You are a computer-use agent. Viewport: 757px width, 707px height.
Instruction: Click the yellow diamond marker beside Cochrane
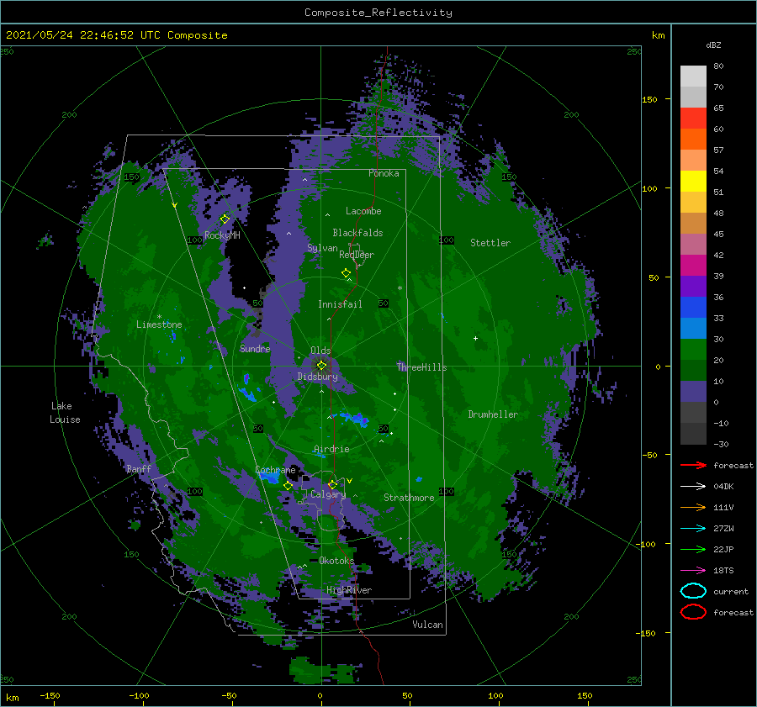288,486
